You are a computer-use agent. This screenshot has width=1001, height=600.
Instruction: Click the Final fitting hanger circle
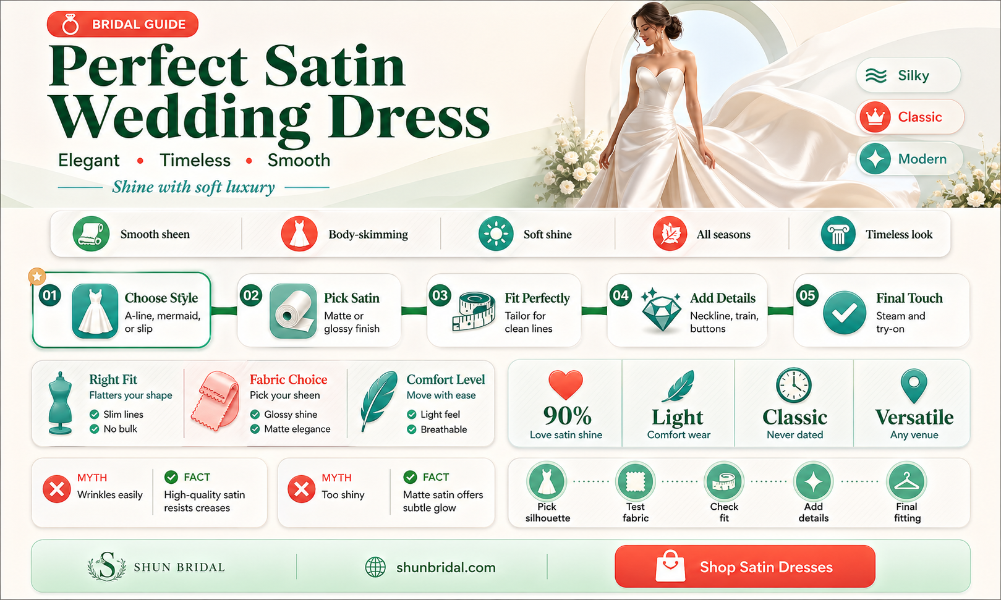pyautogui.click(x=906, y=481)
